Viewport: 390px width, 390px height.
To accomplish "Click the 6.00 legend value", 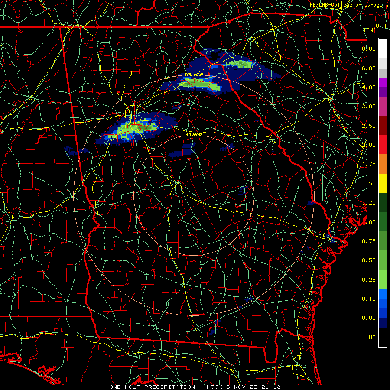I will tap(369, 68).
